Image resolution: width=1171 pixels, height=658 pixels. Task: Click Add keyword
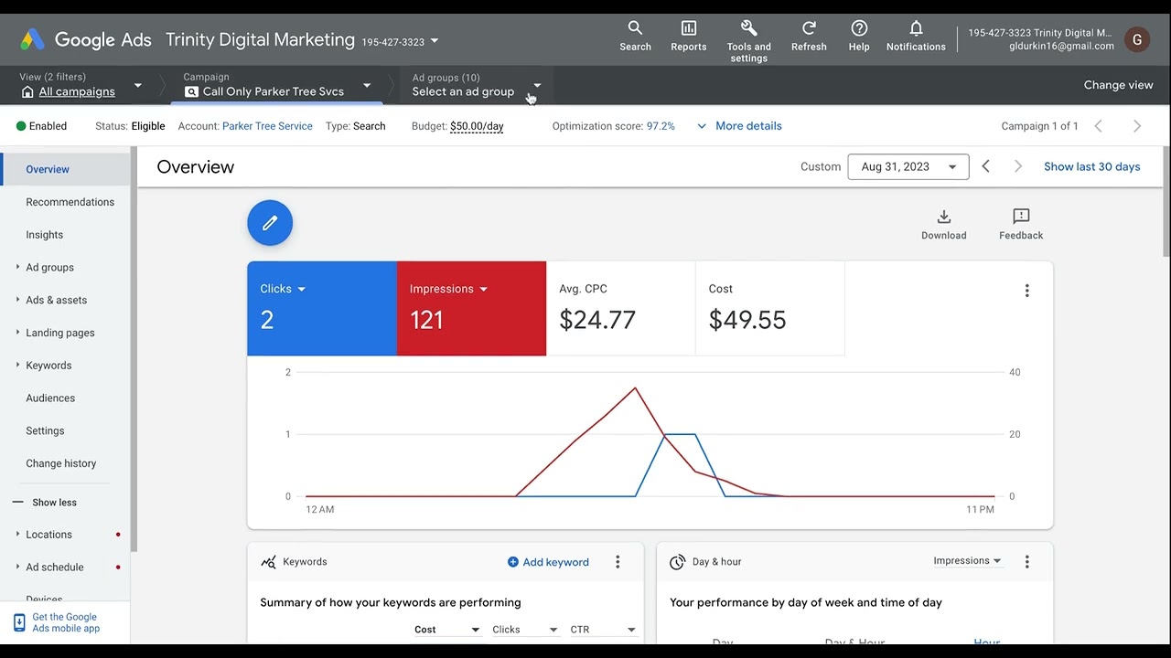click(548, 562)
